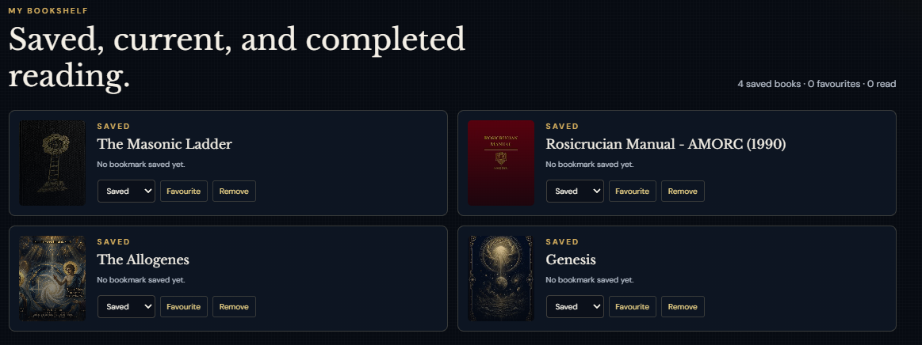Remove The Allogenes from bookshelf
The height and width of the screenshot is (345, 922).
coord(234,307)
